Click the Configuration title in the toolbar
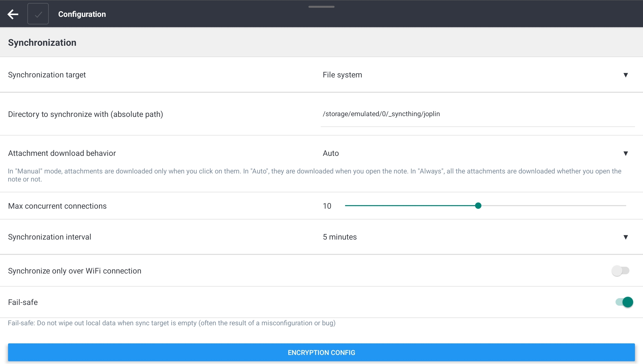The width and height of the screenshot is (643, 364). tap(82, 14)
